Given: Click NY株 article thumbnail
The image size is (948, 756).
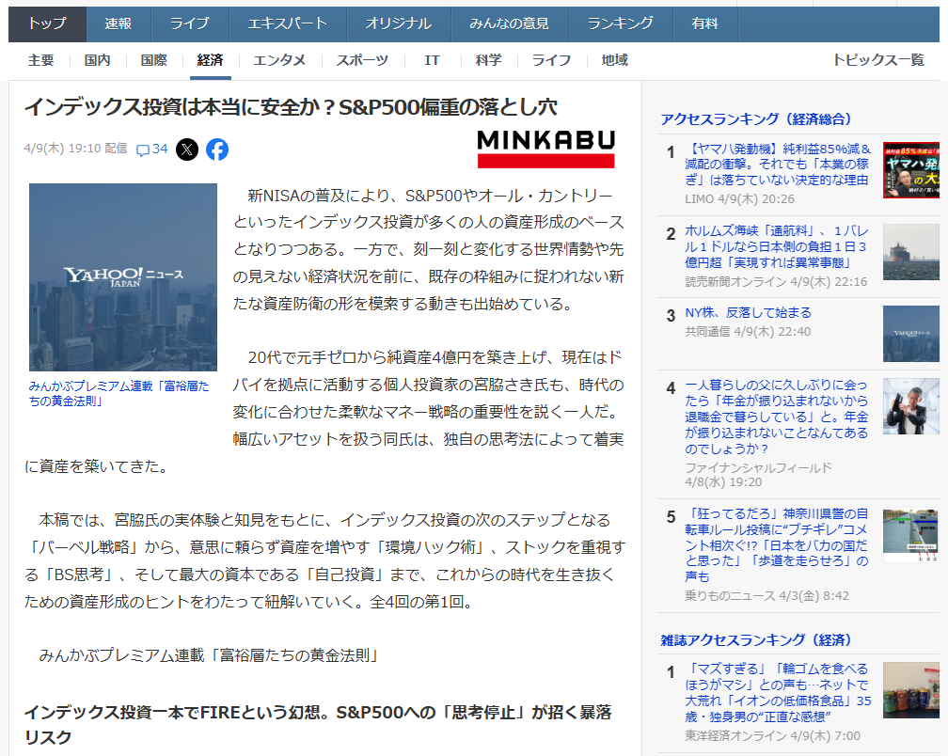Looking at the screenshot, I should (x=911, y=334).
